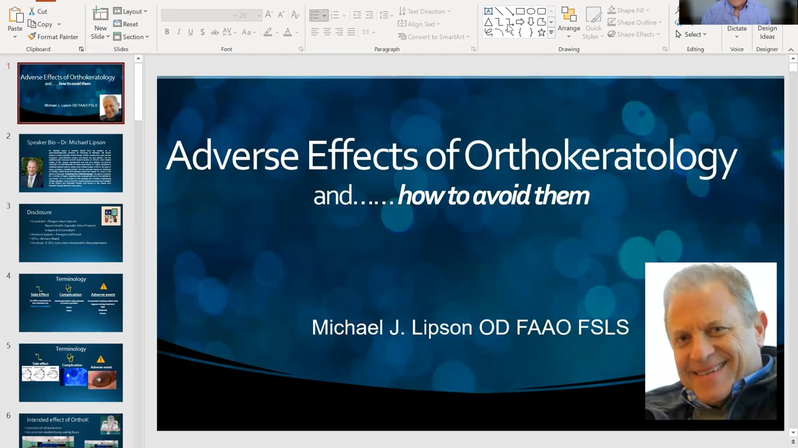Viewport: 798px width, 448px height.
Task: Open the Align Text menu
Action: 419,24
